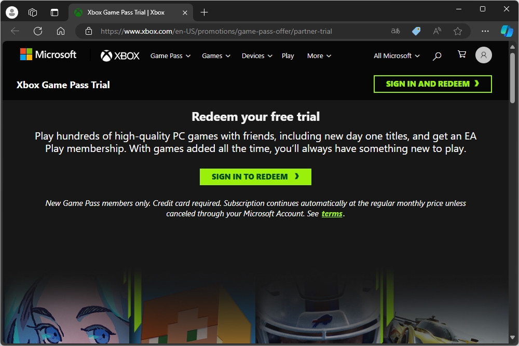Expand the Devices menu

tap(257, 56)
